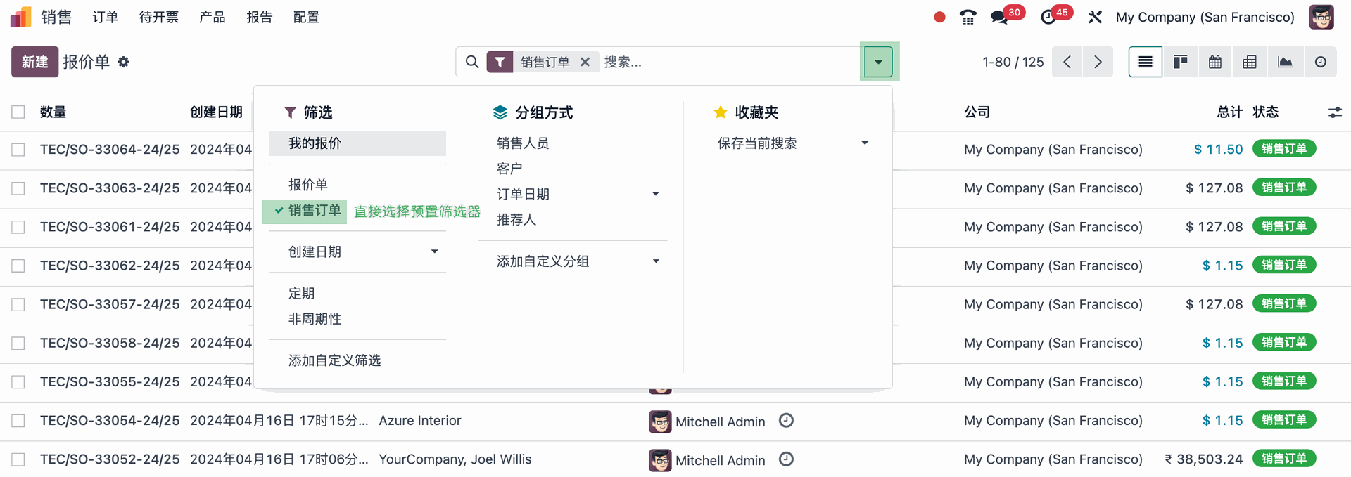Screen dimensions: 1351x477
Task: Open the activity clock view
Action: (x=1321, y=62)
